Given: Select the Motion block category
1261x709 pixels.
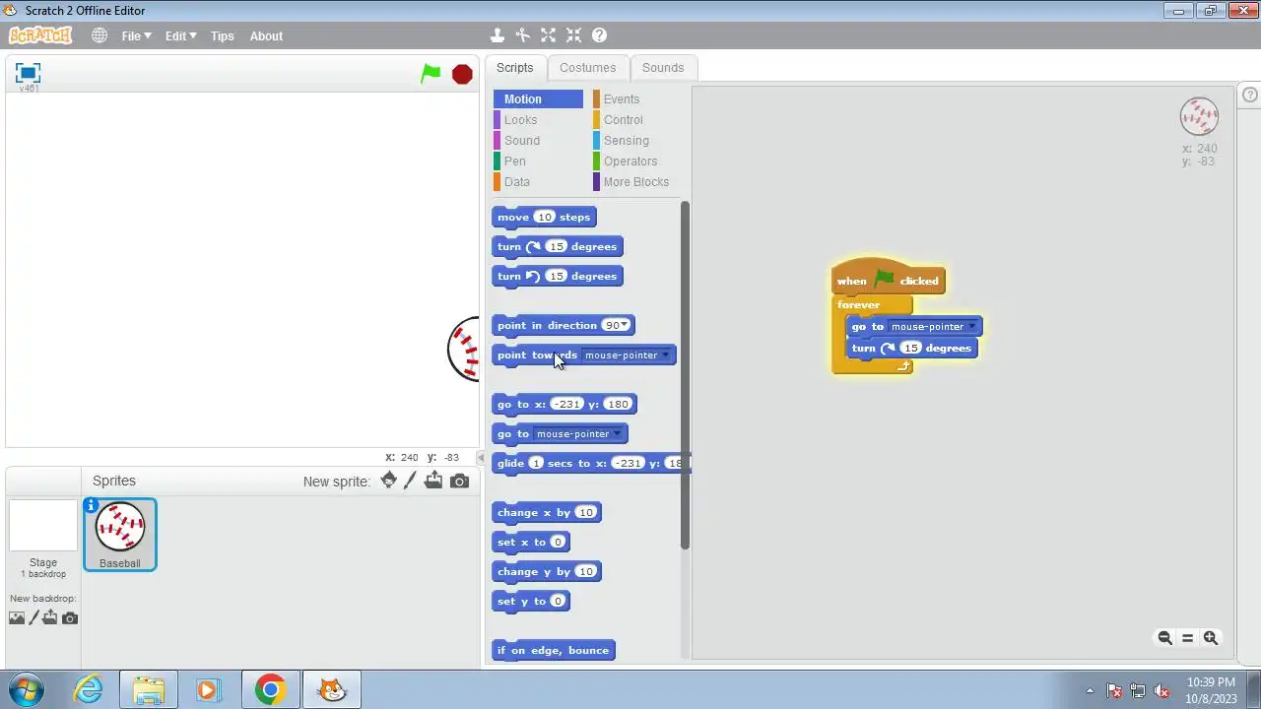Looking at the screenshot, I should [x=538, y=99].
